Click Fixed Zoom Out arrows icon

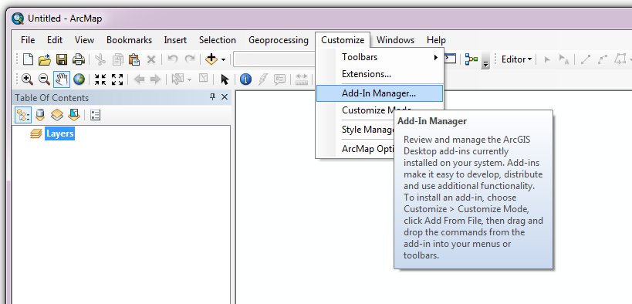click(x=117, y=79)
